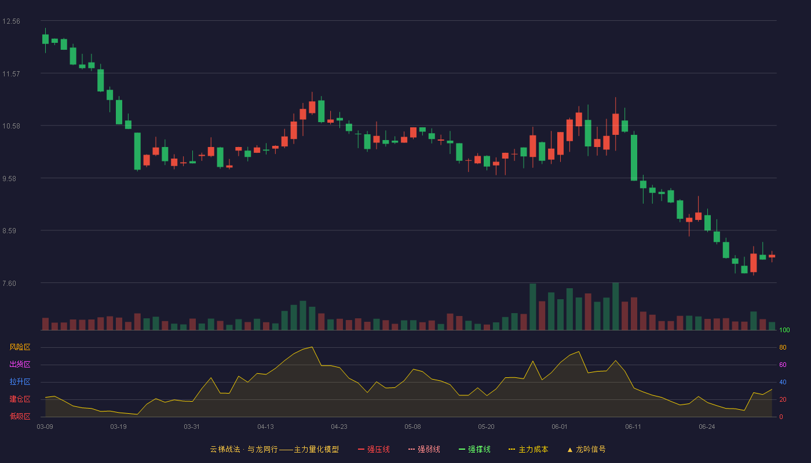
Task: Click the 10.58 price axis label
Action: pos(11,126)
